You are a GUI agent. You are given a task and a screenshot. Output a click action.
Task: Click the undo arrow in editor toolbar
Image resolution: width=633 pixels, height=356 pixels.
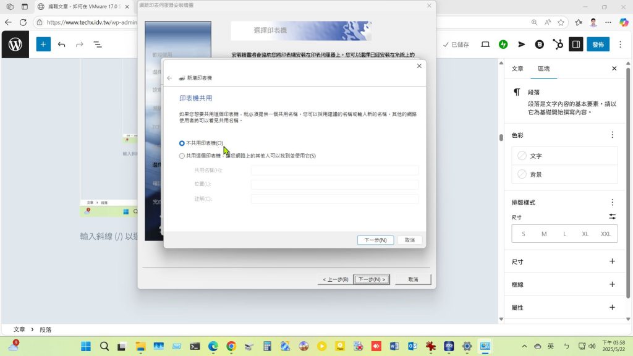(x=61, y=44)
